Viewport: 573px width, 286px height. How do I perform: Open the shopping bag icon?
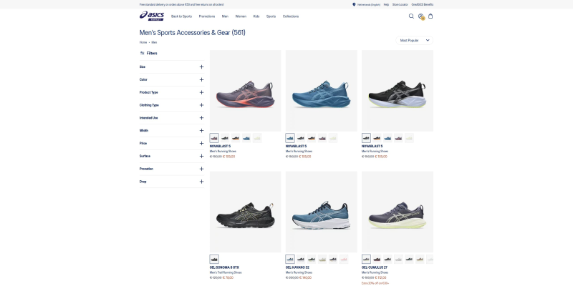pyautogui.click(x=430, y=16)
